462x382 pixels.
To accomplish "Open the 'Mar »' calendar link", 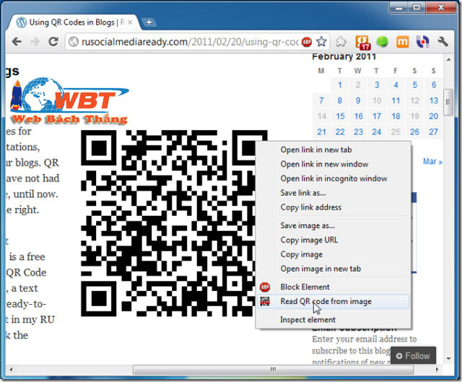I will [x=432, y=162].
